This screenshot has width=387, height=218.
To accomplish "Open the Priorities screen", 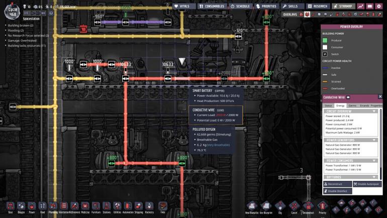I will click(x=266, y=6).
